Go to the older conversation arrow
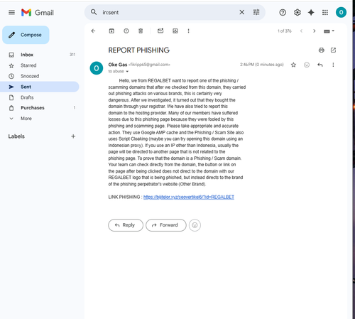Viewport: 355px width, 319px height. point(315,31)
